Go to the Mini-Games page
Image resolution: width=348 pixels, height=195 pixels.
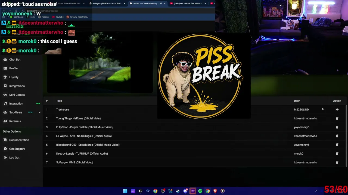pyautogui.click(x=17, y=95)
